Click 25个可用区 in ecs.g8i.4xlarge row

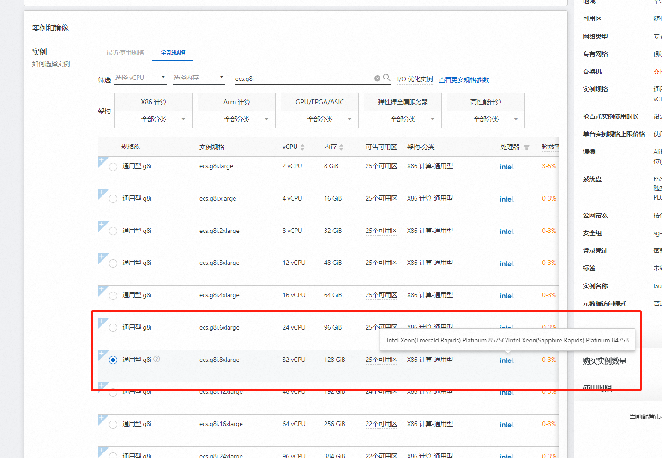(x=381, y=295)
